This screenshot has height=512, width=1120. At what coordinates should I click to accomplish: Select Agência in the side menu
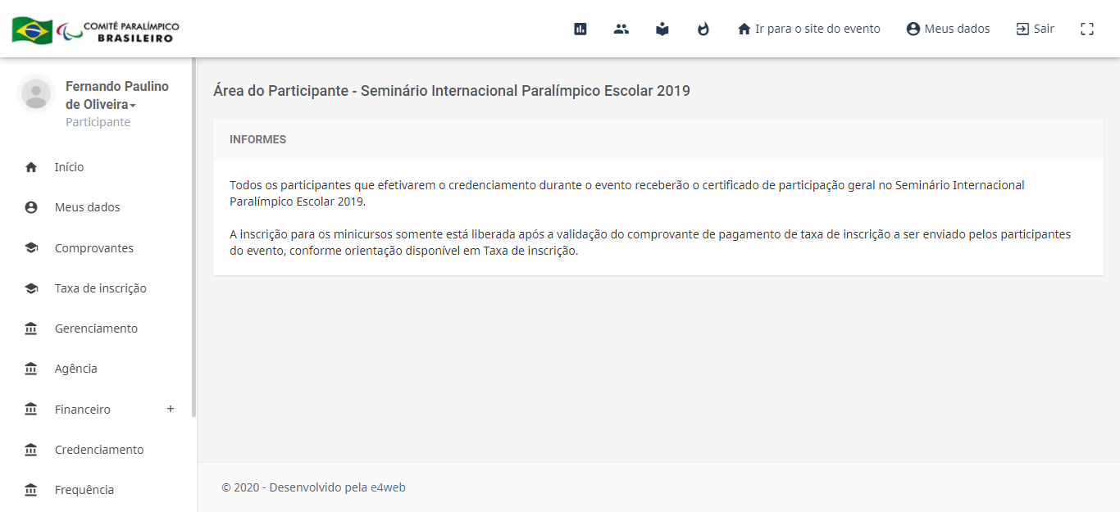click(x=75, y=369)
